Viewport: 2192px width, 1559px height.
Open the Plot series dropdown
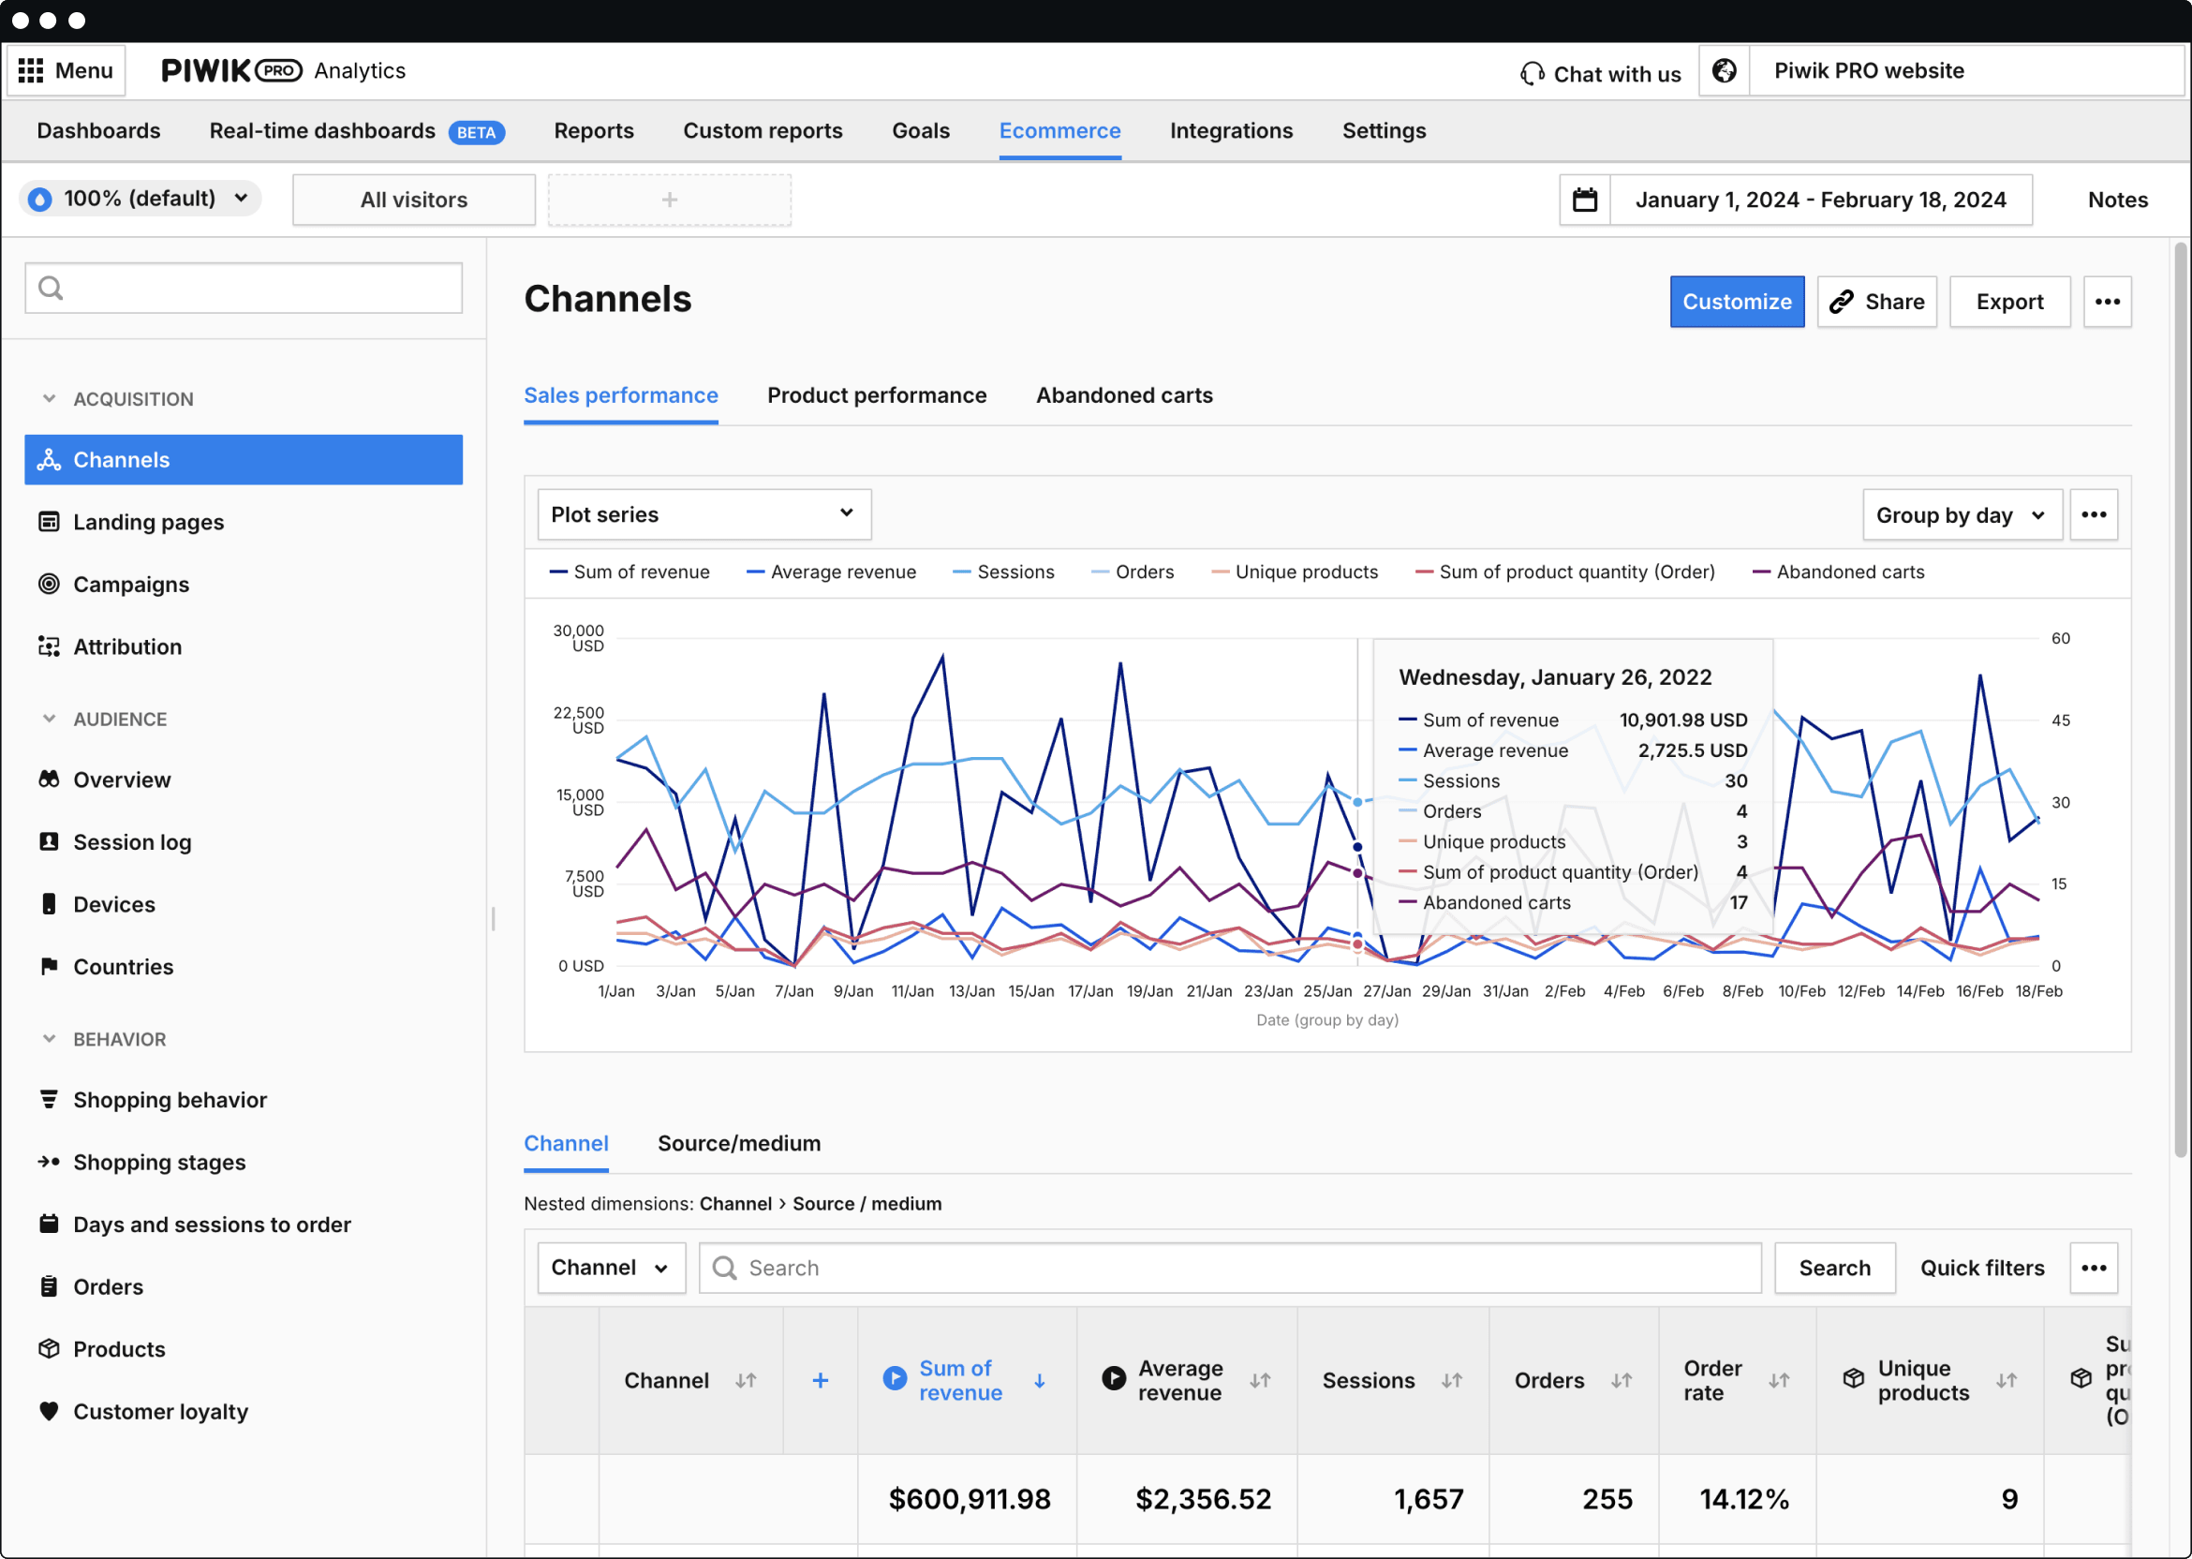(704, 515)
